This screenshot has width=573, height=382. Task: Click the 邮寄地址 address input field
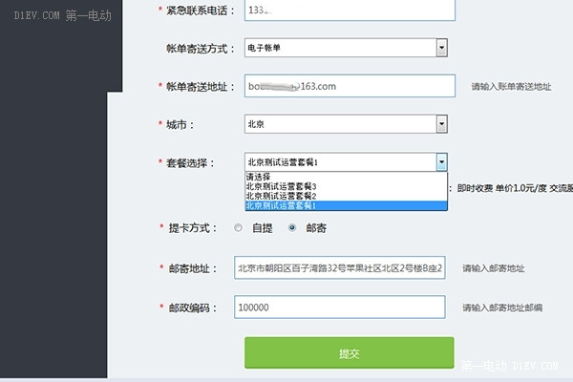pyautogui.click(x=339, y=268)
